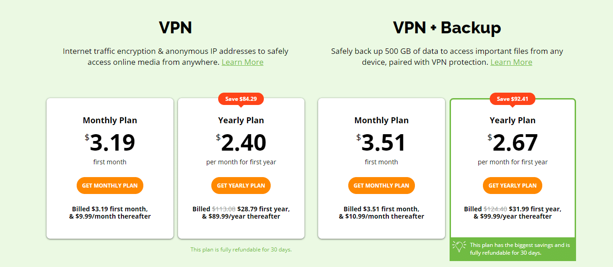Open Learn More link under VPN description
613x267 pixels.
point(242,62)
